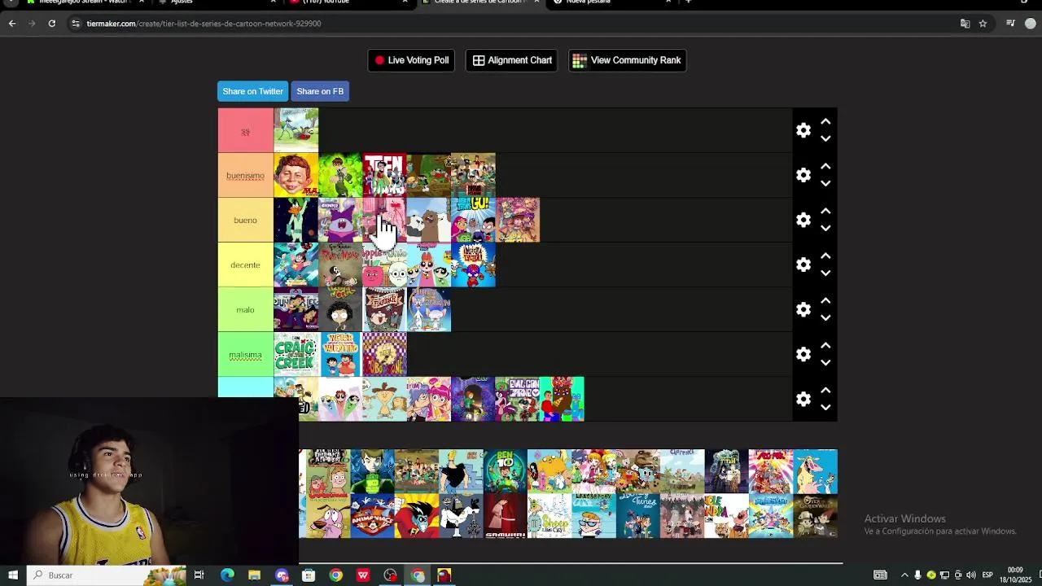Select the MAD thumbnail in buenisimo tier
1042x586 pixels.
(x=296, y=175)
